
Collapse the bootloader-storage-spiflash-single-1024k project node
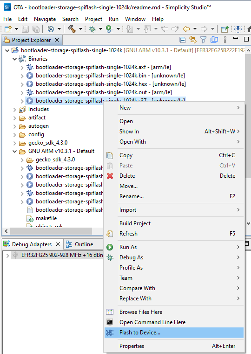pyautogui.click(x=7, y=50)
